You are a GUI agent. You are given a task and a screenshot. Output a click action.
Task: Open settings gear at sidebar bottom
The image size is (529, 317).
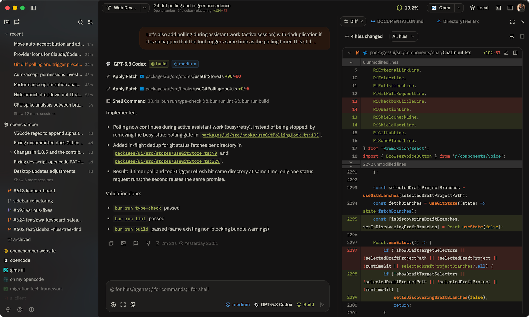(x=8, y=309)
